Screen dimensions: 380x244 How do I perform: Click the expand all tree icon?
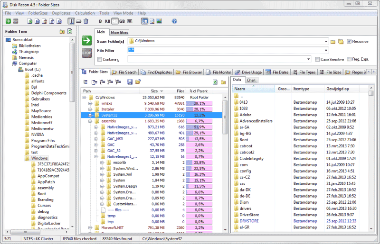94,82
